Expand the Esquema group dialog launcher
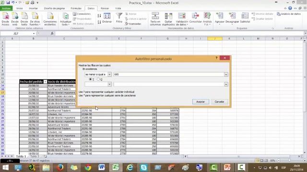 tap(273, 28)
